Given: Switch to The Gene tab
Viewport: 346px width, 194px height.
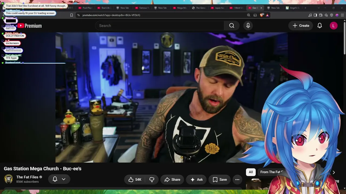Looking at the screenshot, I should (199, 8).
